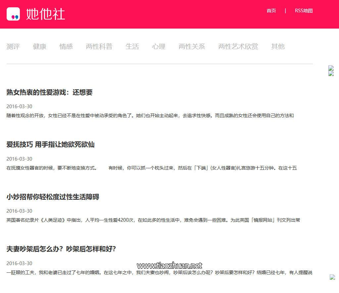Click the 她他社 quote-mark logo icon
Viewport: 339px width, 293px height.
13,14
